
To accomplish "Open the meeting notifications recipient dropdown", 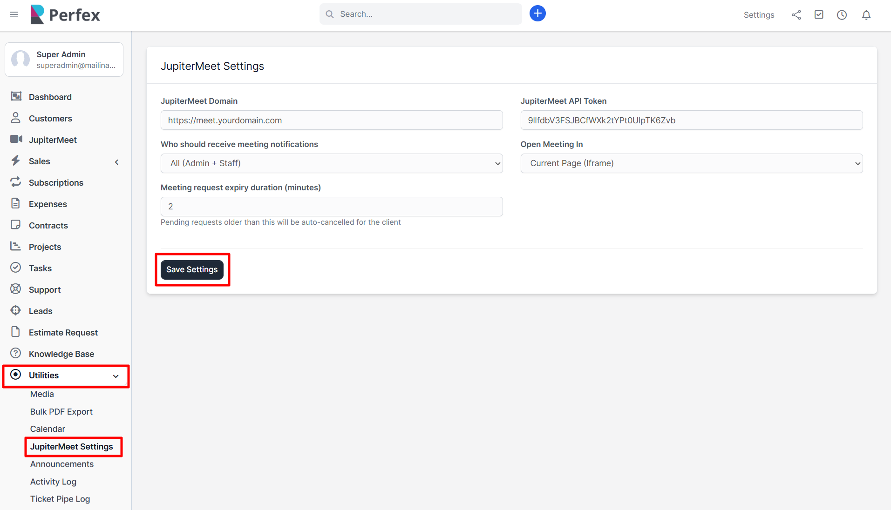I will [332, 163].
